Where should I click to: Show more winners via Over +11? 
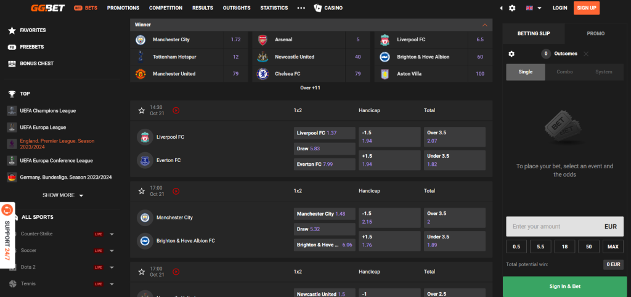pyautogui.click(x=311, y=87)
